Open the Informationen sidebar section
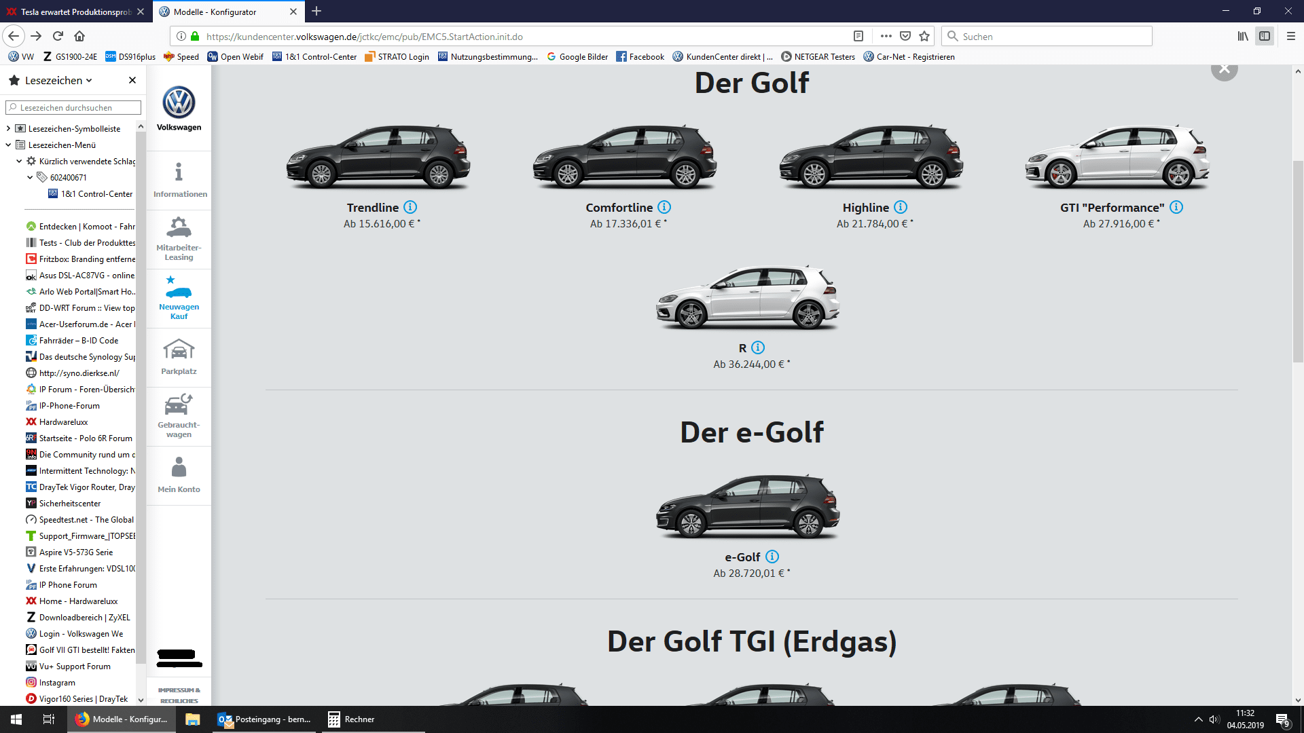1304x733 pixels. pyautogui.click(x=179, y=180)
